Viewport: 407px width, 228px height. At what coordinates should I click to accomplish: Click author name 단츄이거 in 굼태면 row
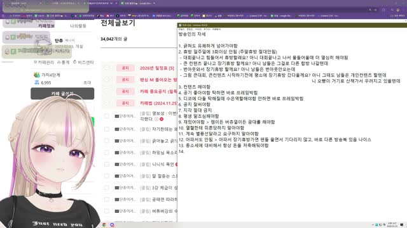[128, 199]
